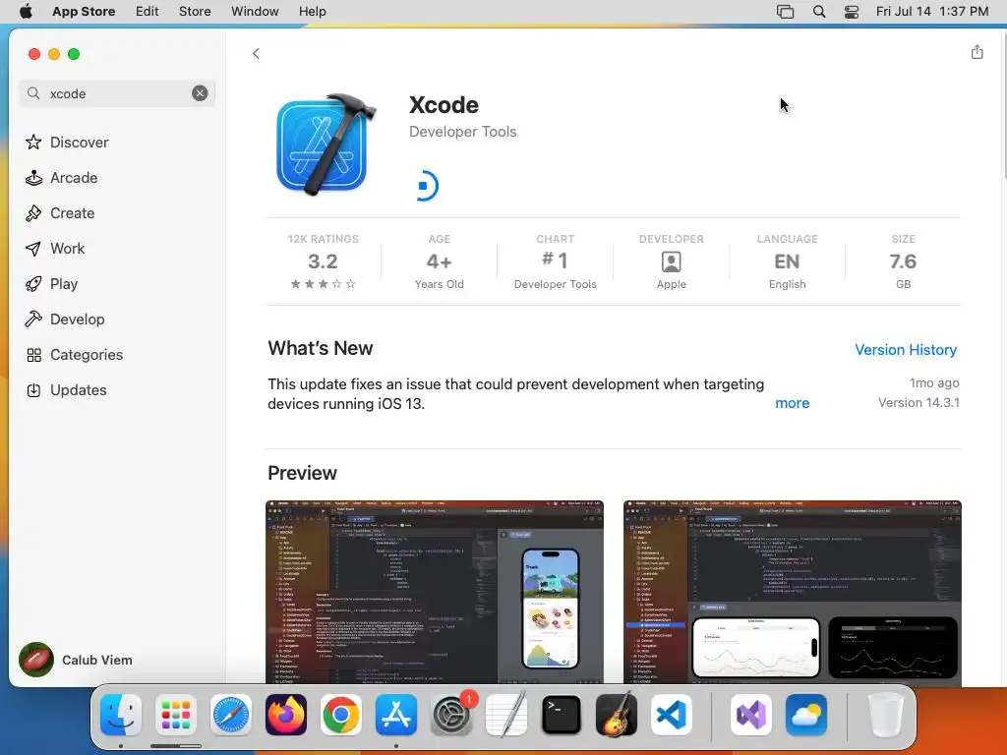Open Categories in the sidebar
Screen dimensions: 1007x755
(x=74, y=354)
